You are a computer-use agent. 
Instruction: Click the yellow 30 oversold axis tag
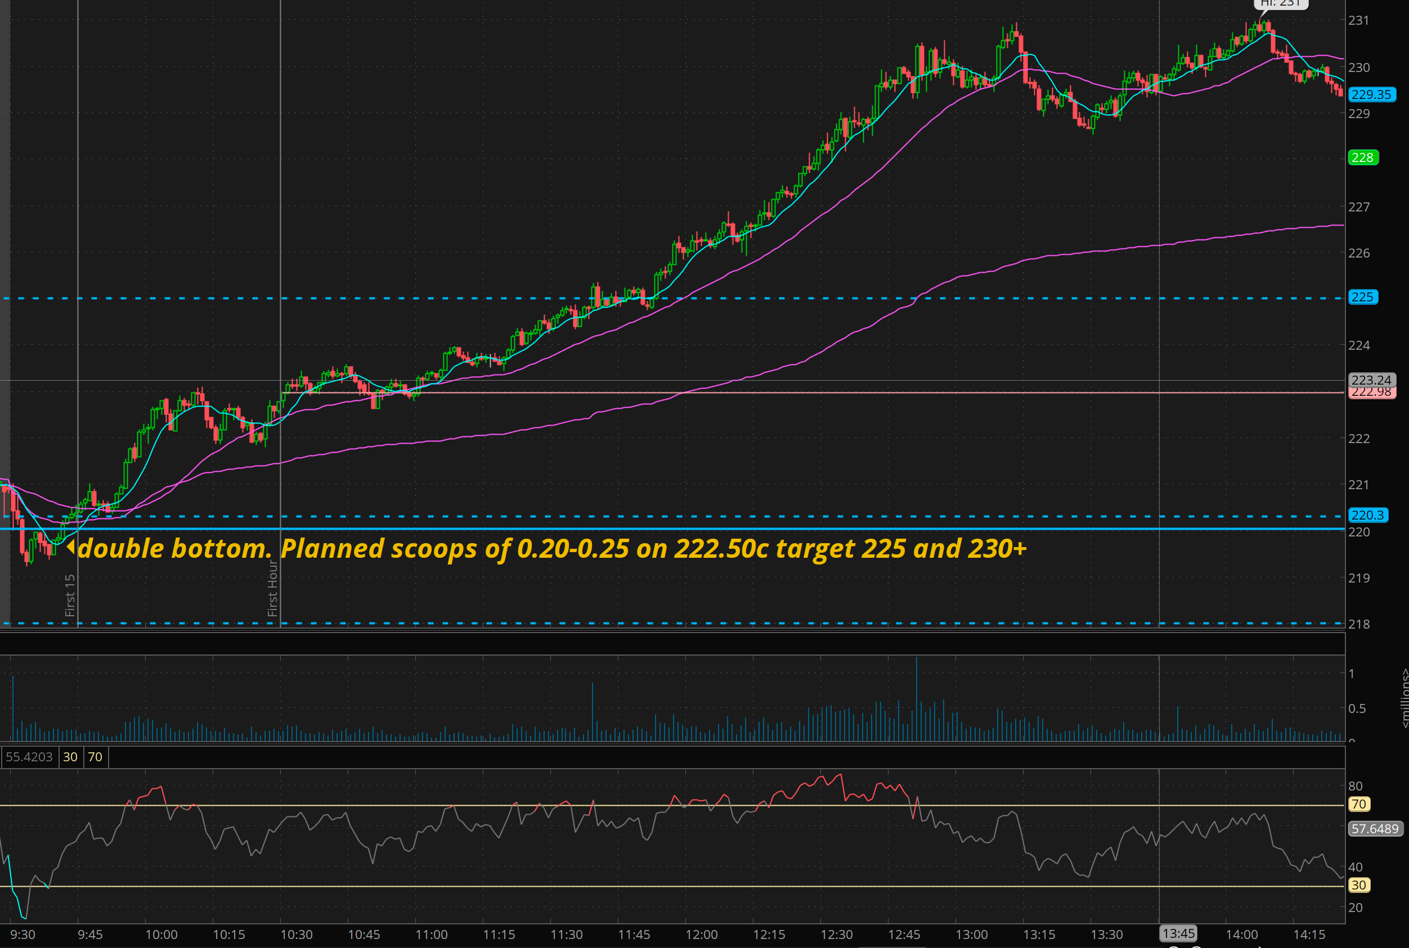pos(1359,885)
